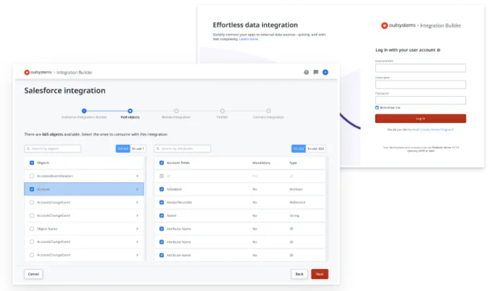Expand the AcceptedEventRelation row chevron
This screenshot has width=490, height=291.
click(137, 176)
